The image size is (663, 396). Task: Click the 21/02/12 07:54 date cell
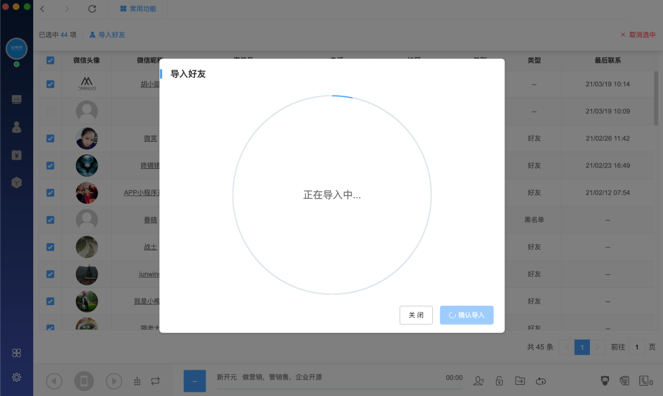tap(608, 193)
